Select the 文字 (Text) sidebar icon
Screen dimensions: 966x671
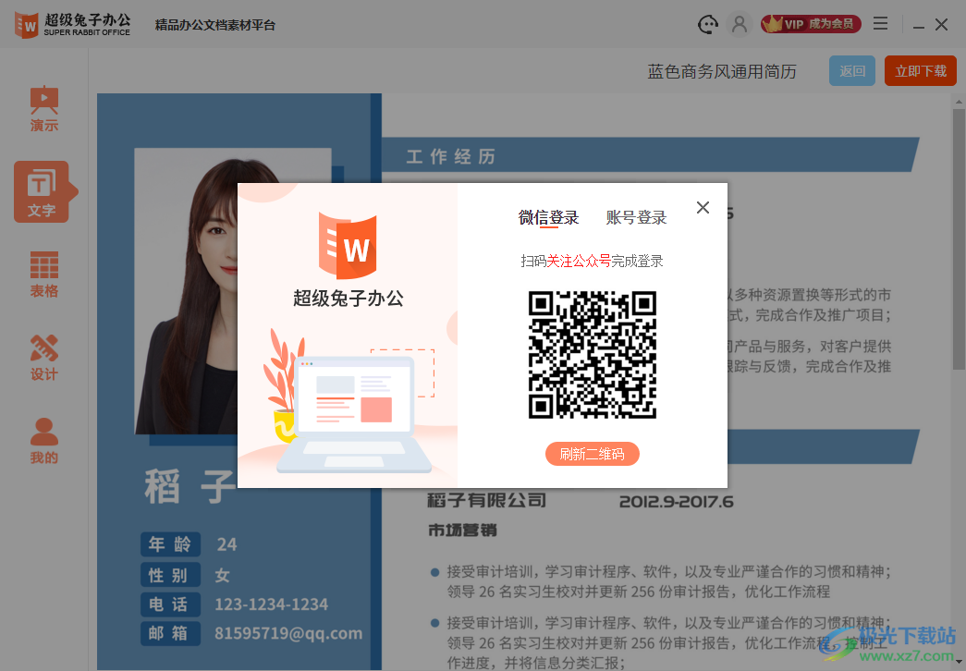pyautogui.click(x=43, y=192)
